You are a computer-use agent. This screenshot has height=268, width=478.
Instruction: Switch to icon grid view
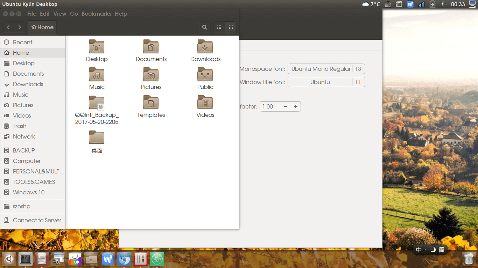pyautogui.click(x=231, y=27)
